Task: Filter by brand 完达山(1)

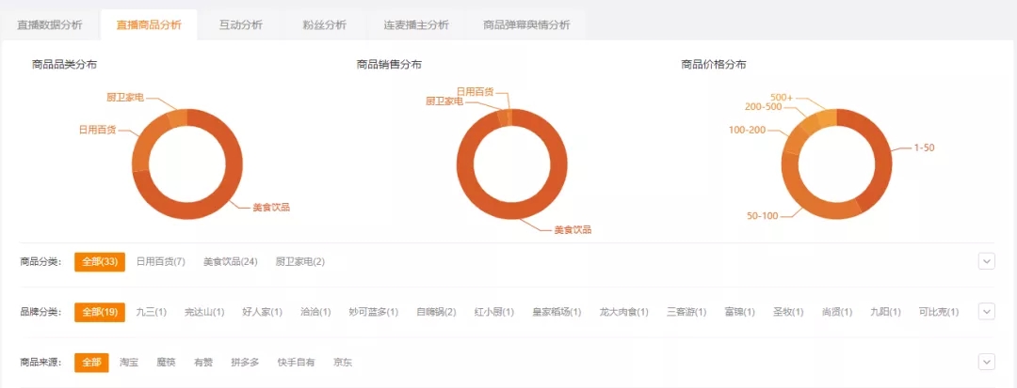Action: [x=204, y=312]
